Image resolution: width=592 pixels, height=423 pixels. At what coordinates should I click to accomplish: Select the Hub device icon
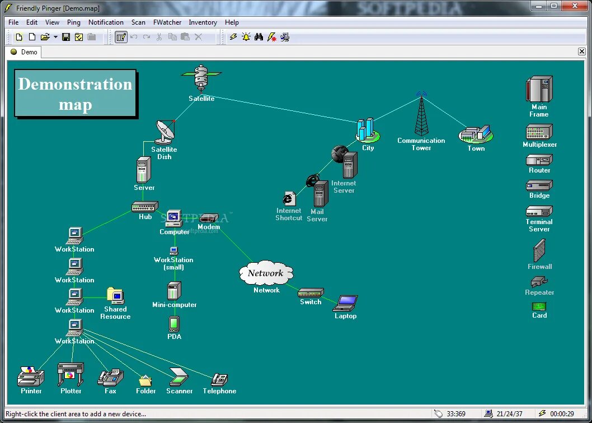point(145,206)
